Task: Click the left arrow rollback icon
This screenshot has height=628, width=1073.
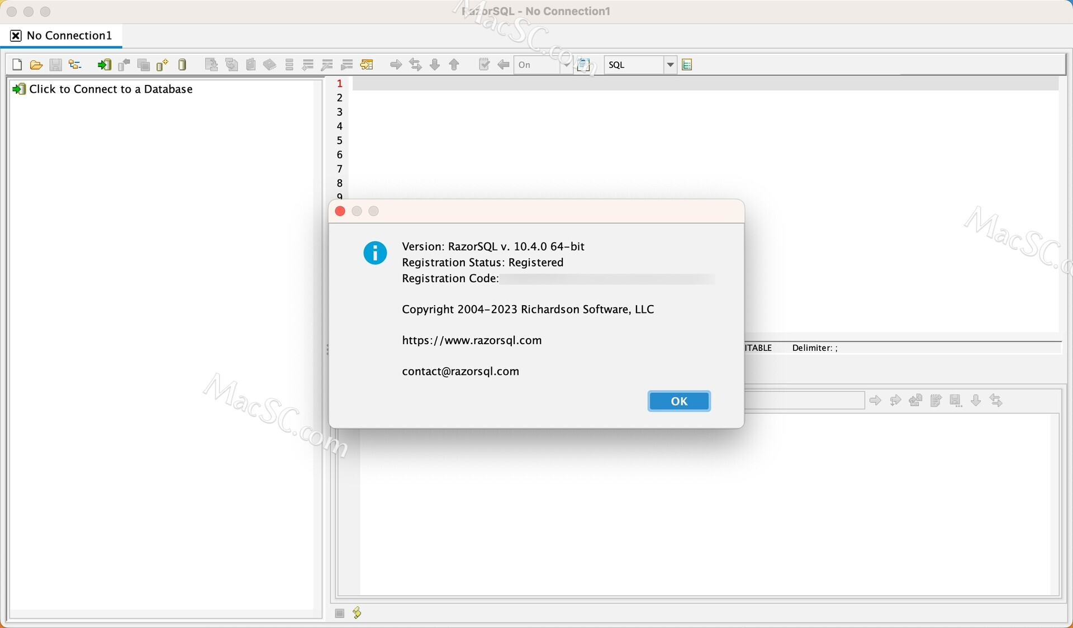Action: click(x=504, y=65)
